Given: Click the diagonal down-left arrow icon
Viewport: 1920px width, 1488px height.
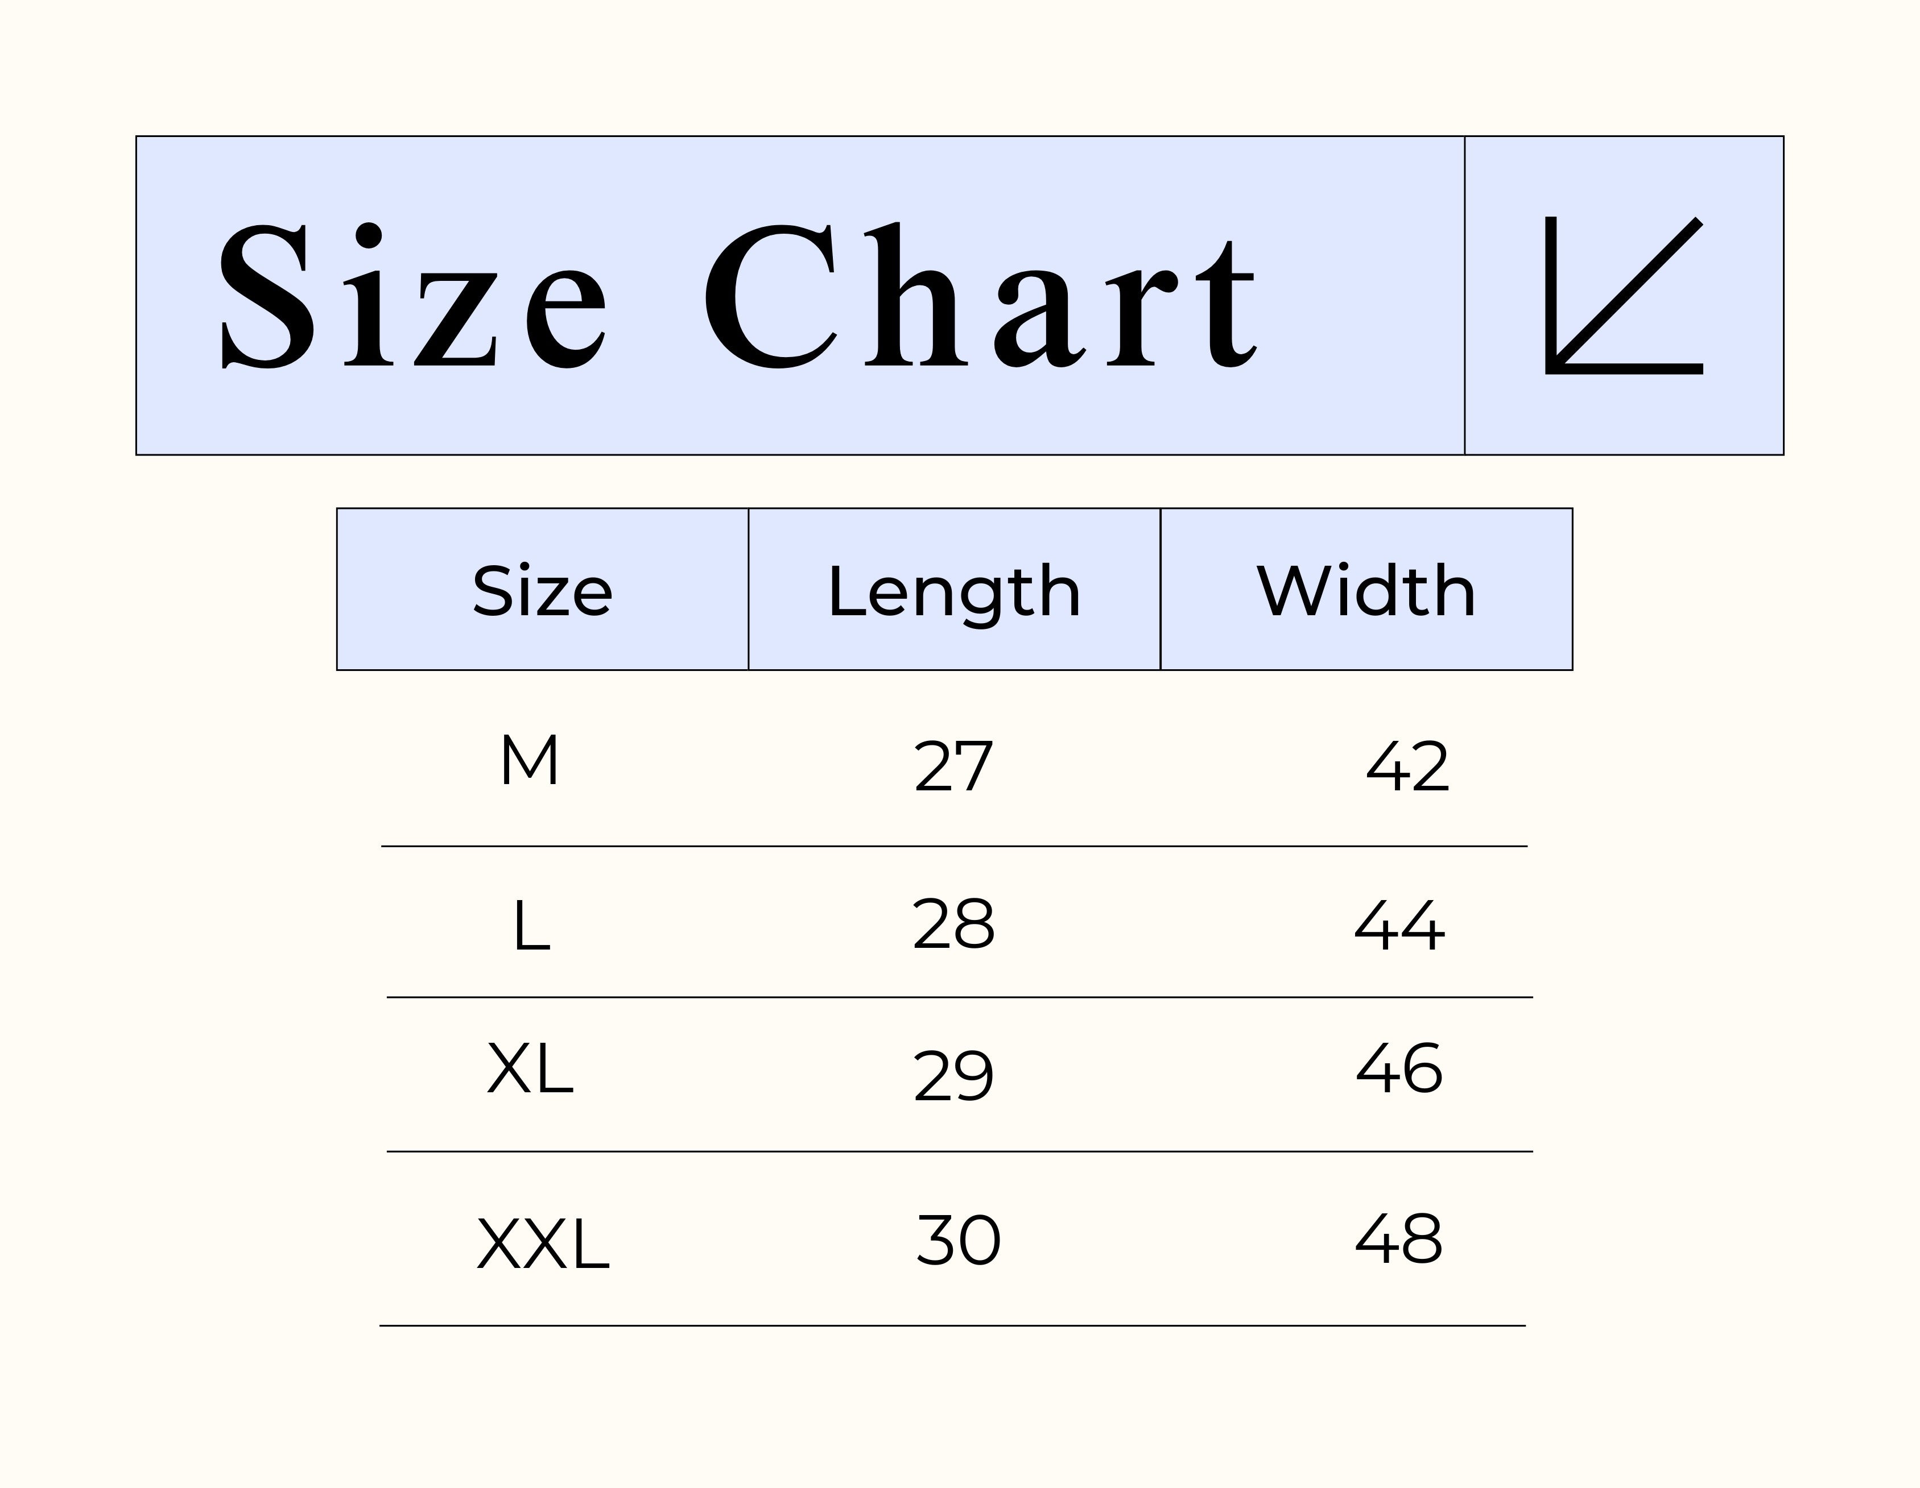Looking at the screenshot, I should (1624, 295).
